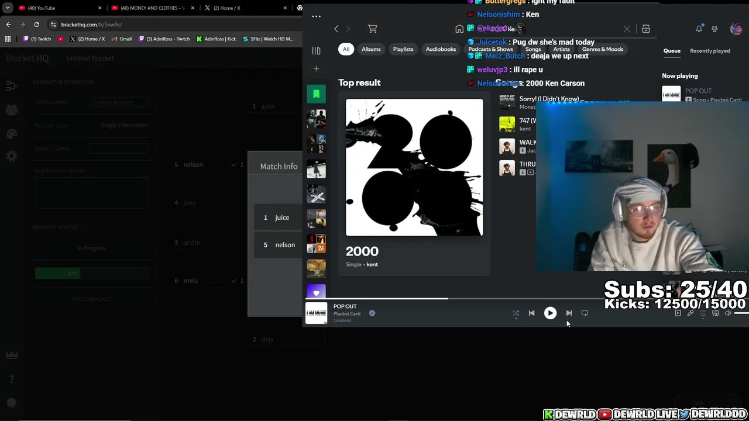Adjust the Spotify volume slider

tap(741, 313)
